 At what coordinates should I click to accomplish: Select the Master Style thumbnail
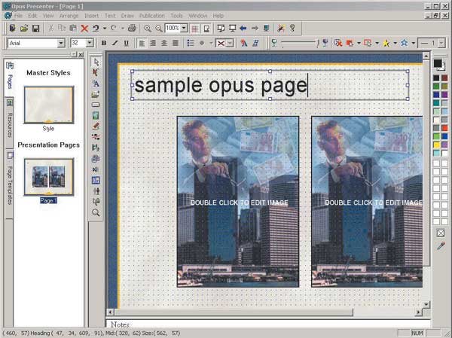[x=49, y=105]
